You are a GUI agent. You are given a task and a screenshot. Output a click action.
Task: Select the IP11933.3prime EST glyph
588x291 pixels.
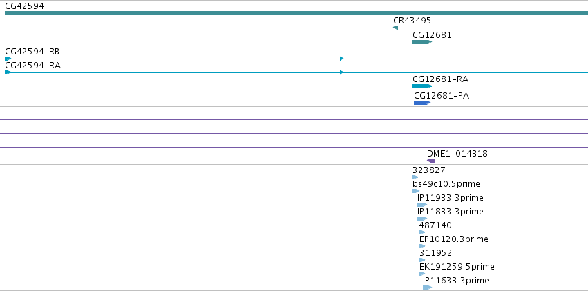422,205
